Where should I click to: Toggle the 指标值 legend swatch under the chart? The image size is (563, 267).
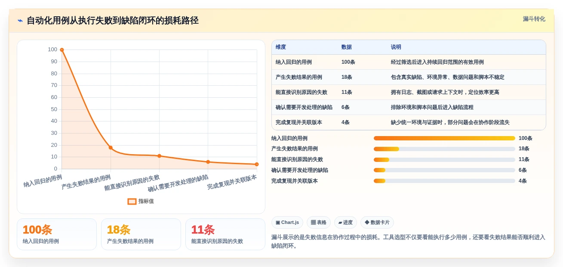click(x=132, y=201)
